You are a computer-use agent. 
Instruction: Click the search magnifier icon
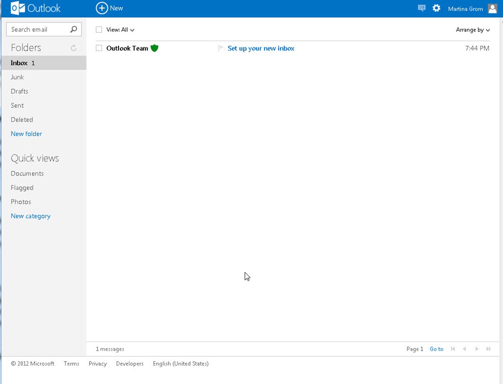pos(74,29)
